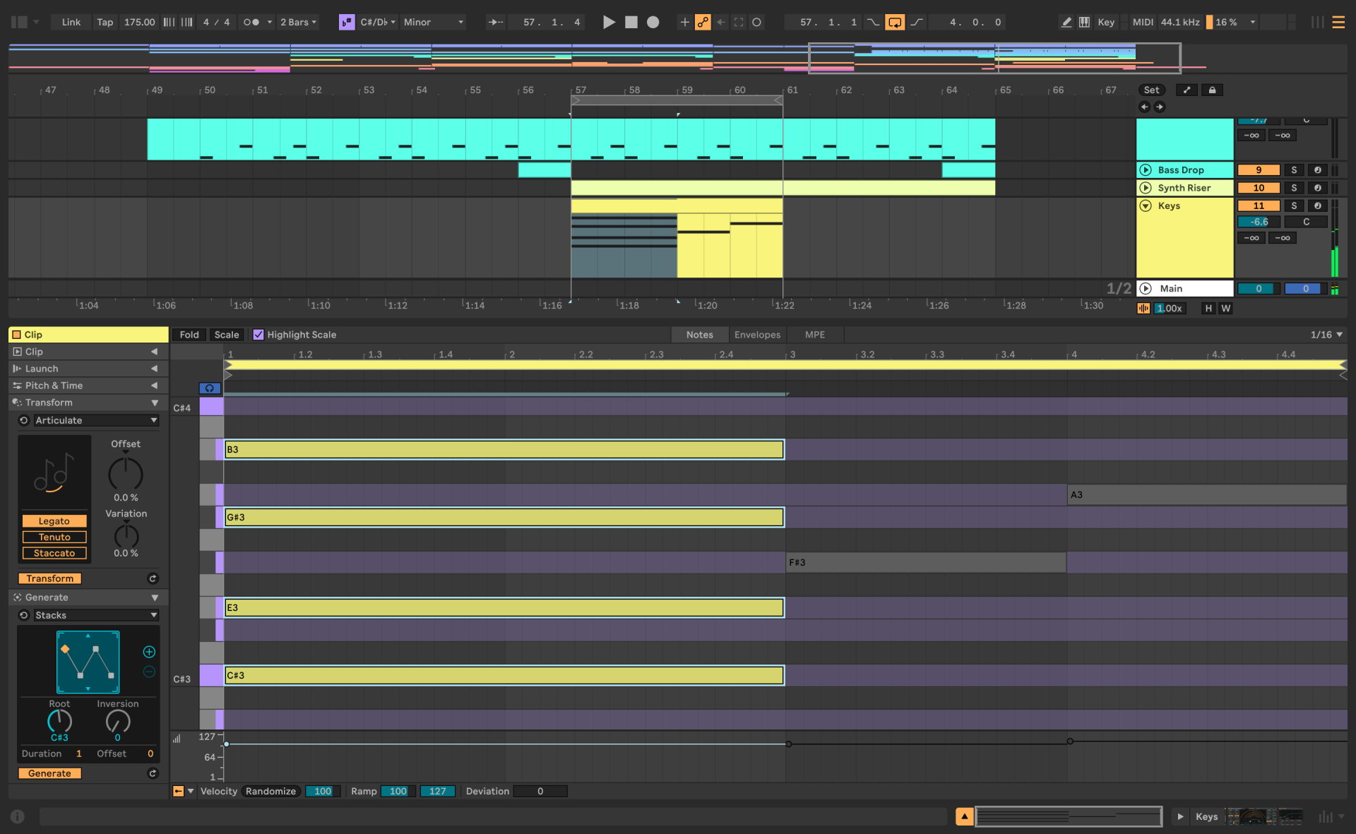Viewport: 1356px width, 834px height.
Task: Open the hamburger menu in the top-right corner
Action: tap(1338, 22)
